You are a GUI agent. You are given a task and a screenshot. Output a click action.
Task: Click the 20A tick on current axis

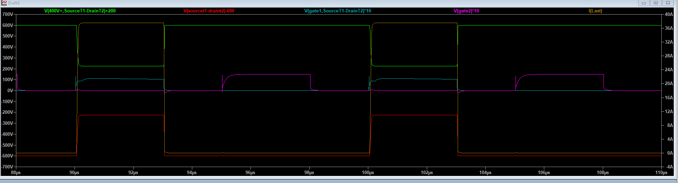[x=669, y=84]
